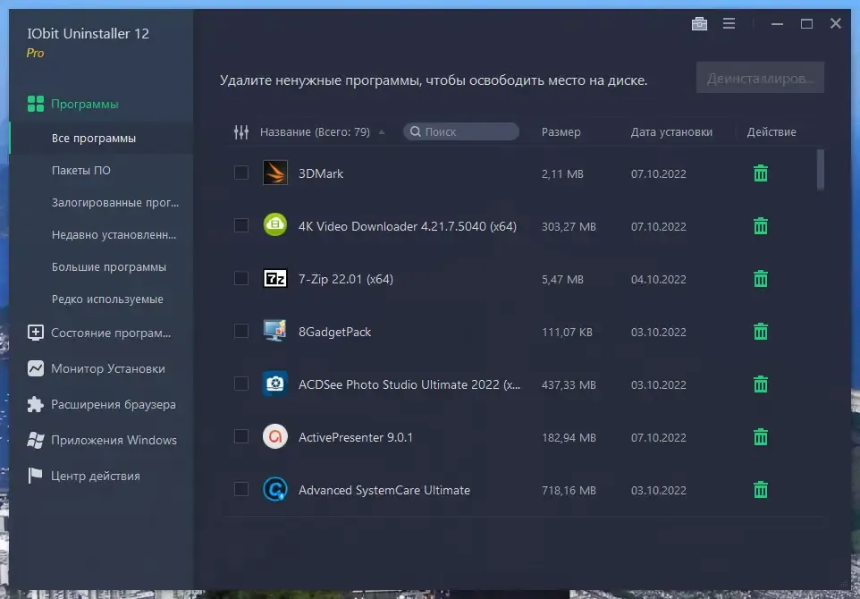Click the 4K Video Downloader program icon
Image resolution: width=860 pixels, height=599 pixels.
point(275,225)
